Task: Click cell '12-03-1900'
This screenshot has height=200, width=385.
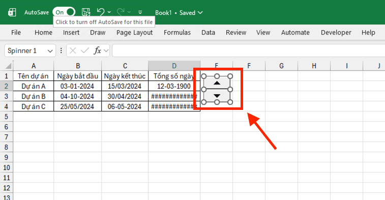Action: point(174,86)
